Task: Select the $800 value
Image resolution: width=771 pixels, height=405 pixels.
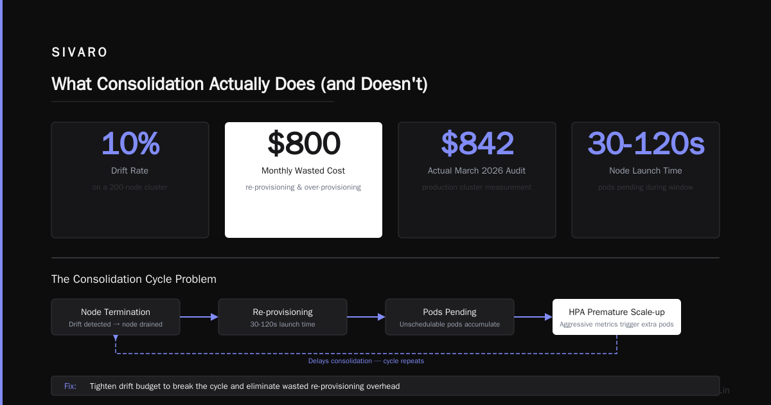Action: coord(303,143)
